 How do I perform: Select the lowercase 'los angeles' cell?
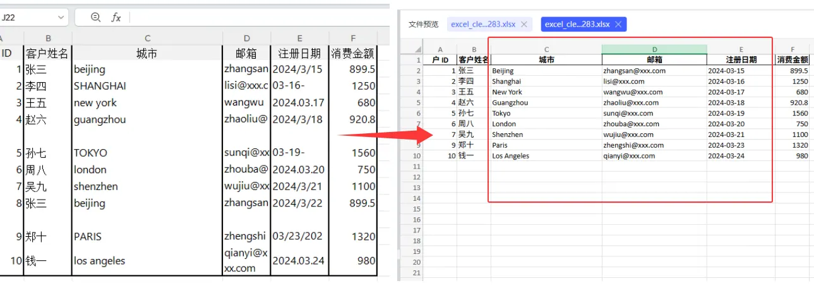click(147, 260)
